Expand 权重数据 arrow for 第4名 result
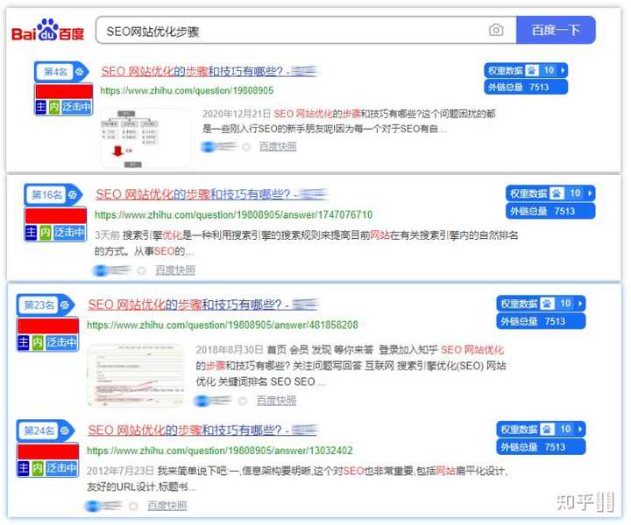 (x=563, y=71)
